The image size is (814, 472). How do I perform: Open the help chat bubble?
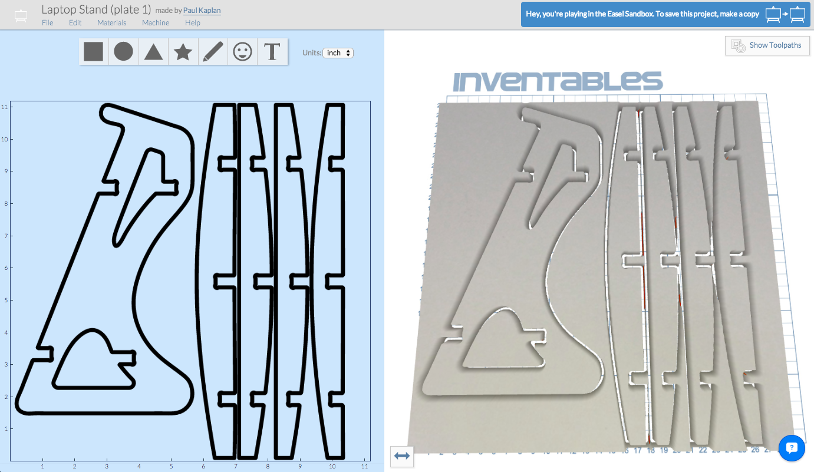coord(791,448)
